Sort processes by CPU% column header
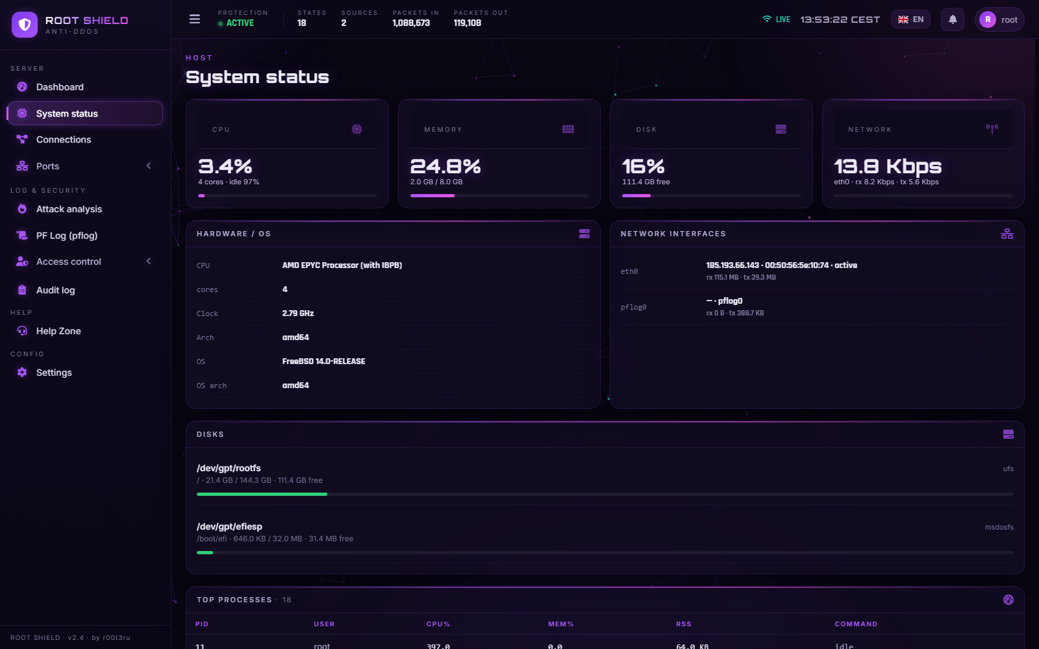Image resolution: width=1039 pixels, height=649 pixels. point(438,624)
